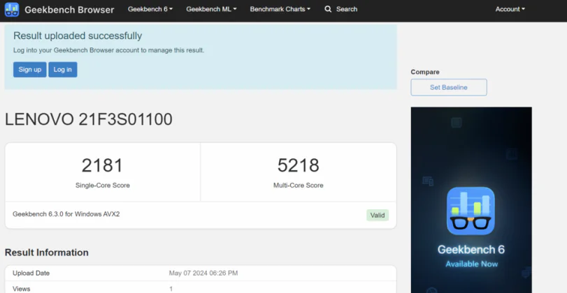
Task: Click the Result uploaded successfully message
Action: click(x=78, y=36)
